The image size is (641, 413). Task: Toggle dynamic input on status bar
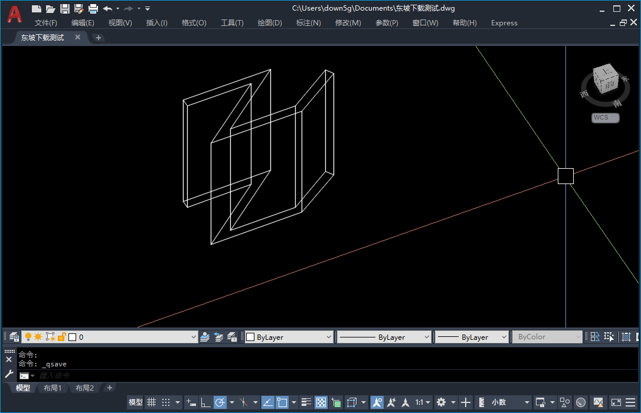tap(190, 402)
